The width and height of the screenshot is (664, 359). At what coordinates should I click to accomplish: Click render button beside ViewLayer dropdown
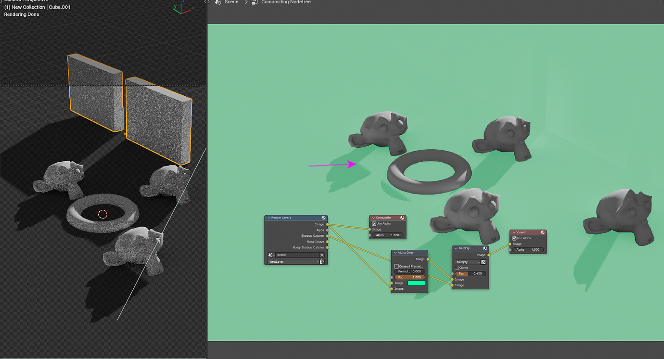tap(322, 262)
